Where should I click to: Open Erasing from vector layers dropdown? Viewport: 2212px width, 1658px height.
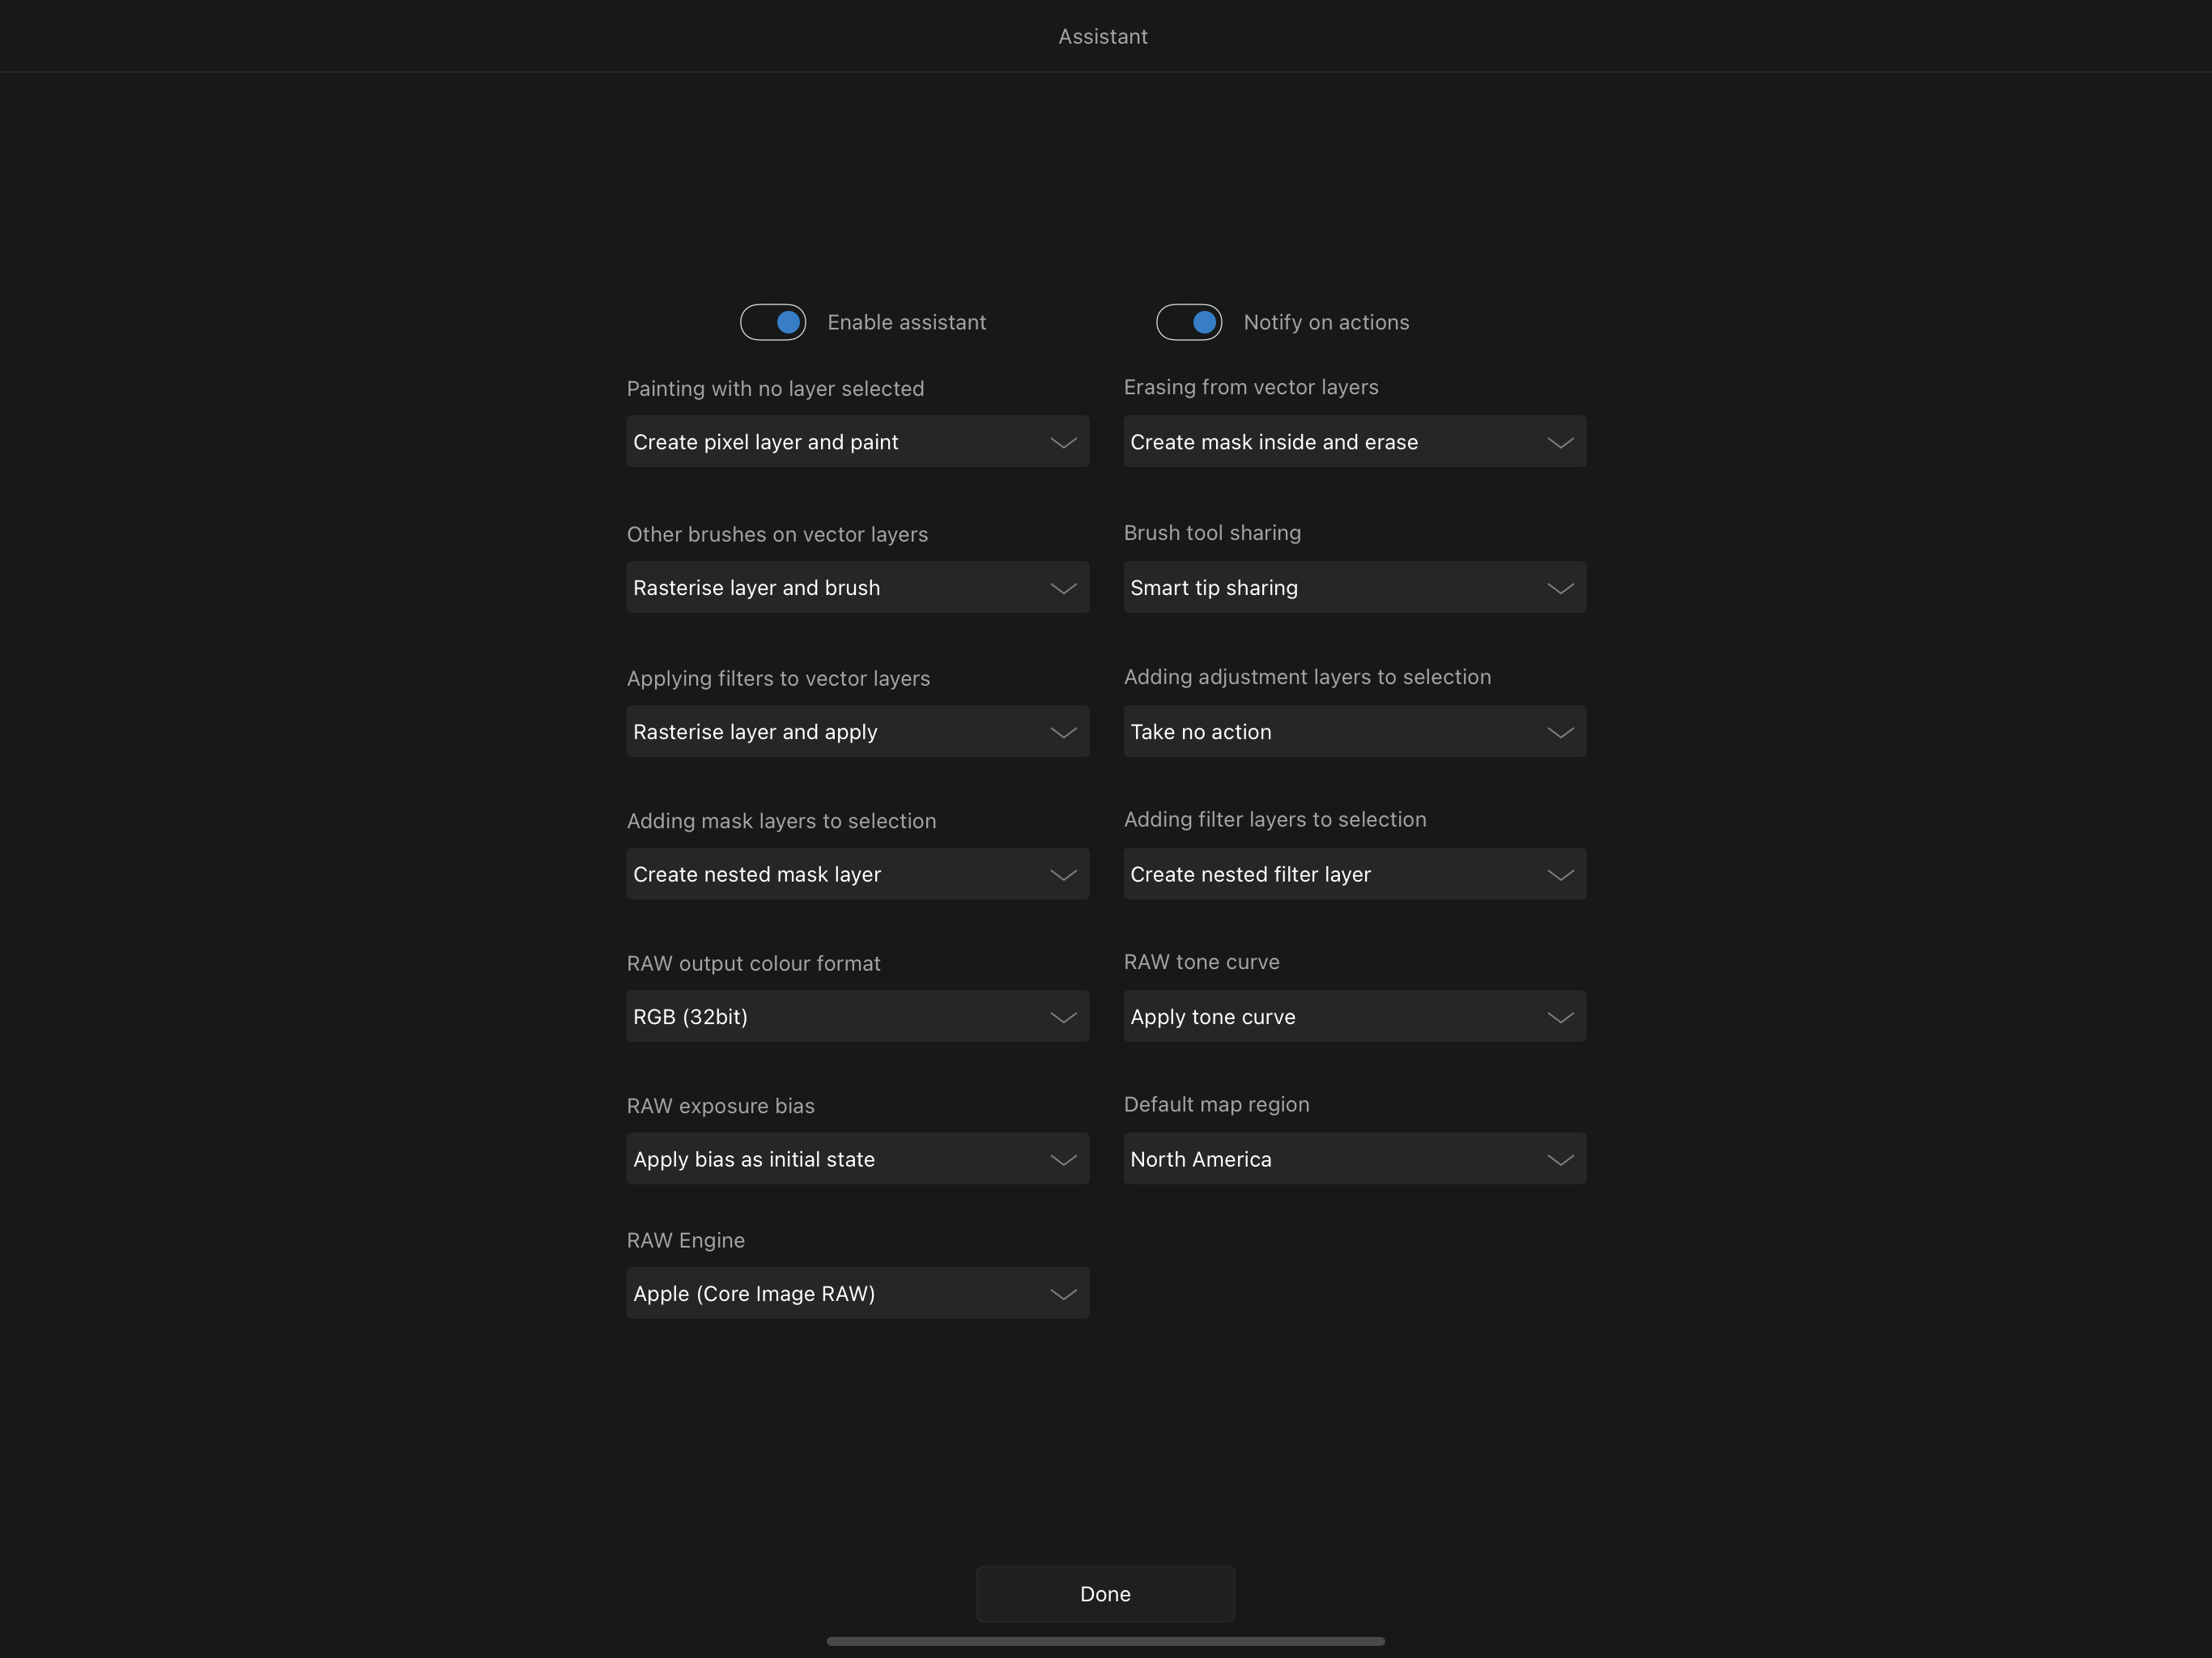click(x=1354, y=441)
